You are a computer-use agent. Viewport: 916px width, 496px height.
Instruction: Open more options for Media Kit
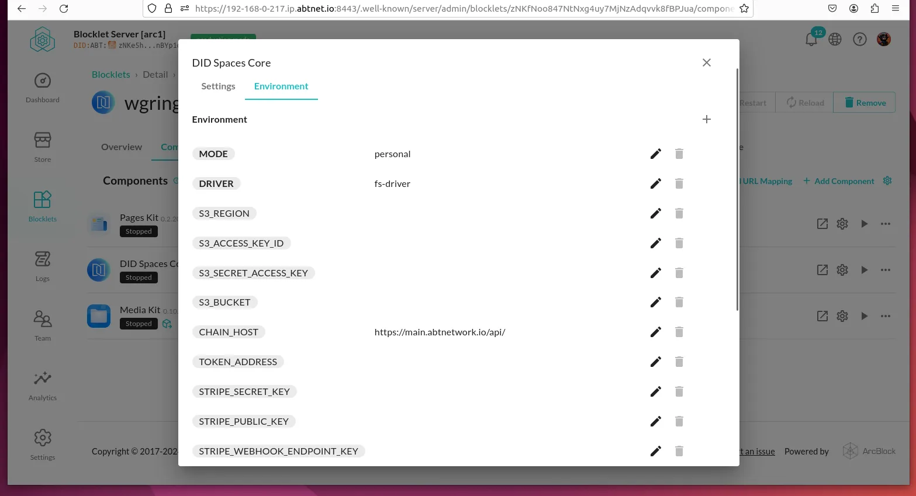point(886,316)
